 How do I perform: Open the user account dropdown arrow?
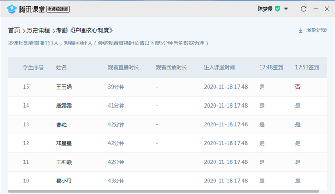[x=286, y=9]
